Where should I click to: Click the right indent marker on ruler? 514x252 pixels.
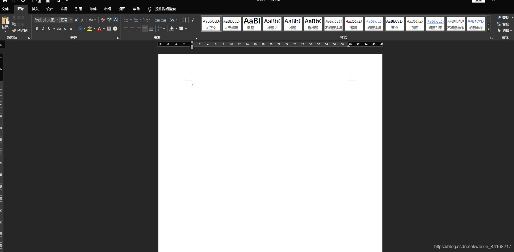click(348, 46)
